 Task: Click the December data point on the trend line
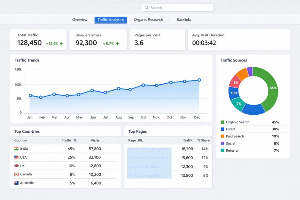coord(199,79)
